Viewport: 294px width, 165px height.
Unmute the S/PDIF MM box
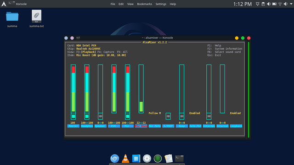point(168,116)
